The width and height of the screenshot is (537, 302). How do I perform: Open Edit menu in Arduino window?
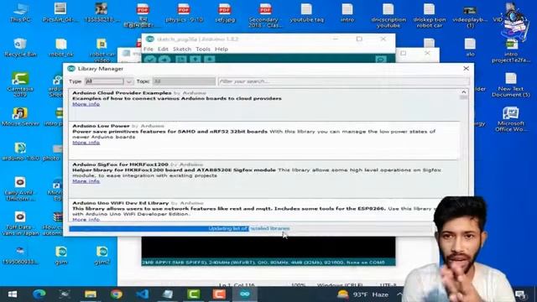point(163,49)
